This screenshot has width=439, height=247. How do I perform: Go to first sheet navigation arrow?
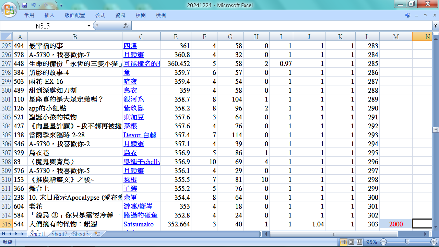(x=4, y=234)
